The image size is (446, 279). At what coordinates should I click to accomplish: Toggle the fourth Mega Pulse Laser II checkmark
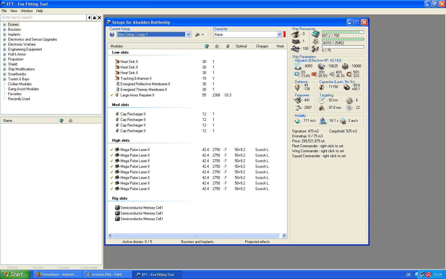111,166
